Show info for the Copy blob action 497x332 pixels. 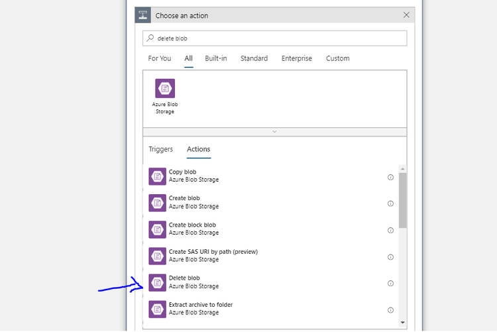point(390,177)
